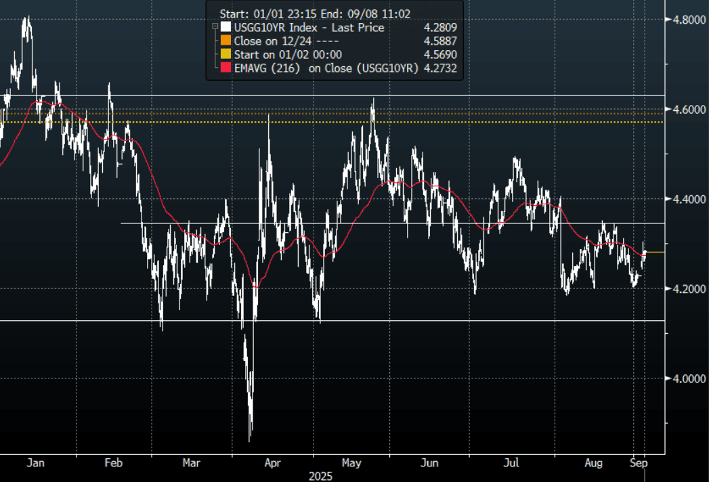Image resolution: width=709 pixels, height=482 pixels.
Task: Select the USGG10YR Index - Last Price legend entry
Action: (309, 28)
